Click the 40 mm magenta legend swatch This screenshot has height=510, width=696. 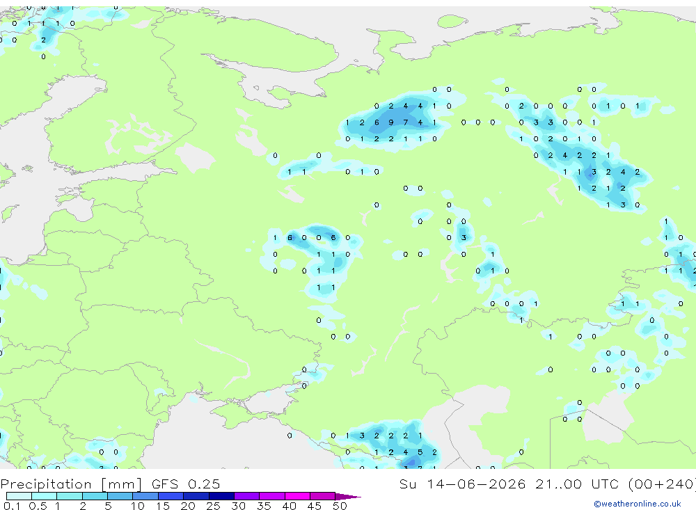(x=297, y=496)
